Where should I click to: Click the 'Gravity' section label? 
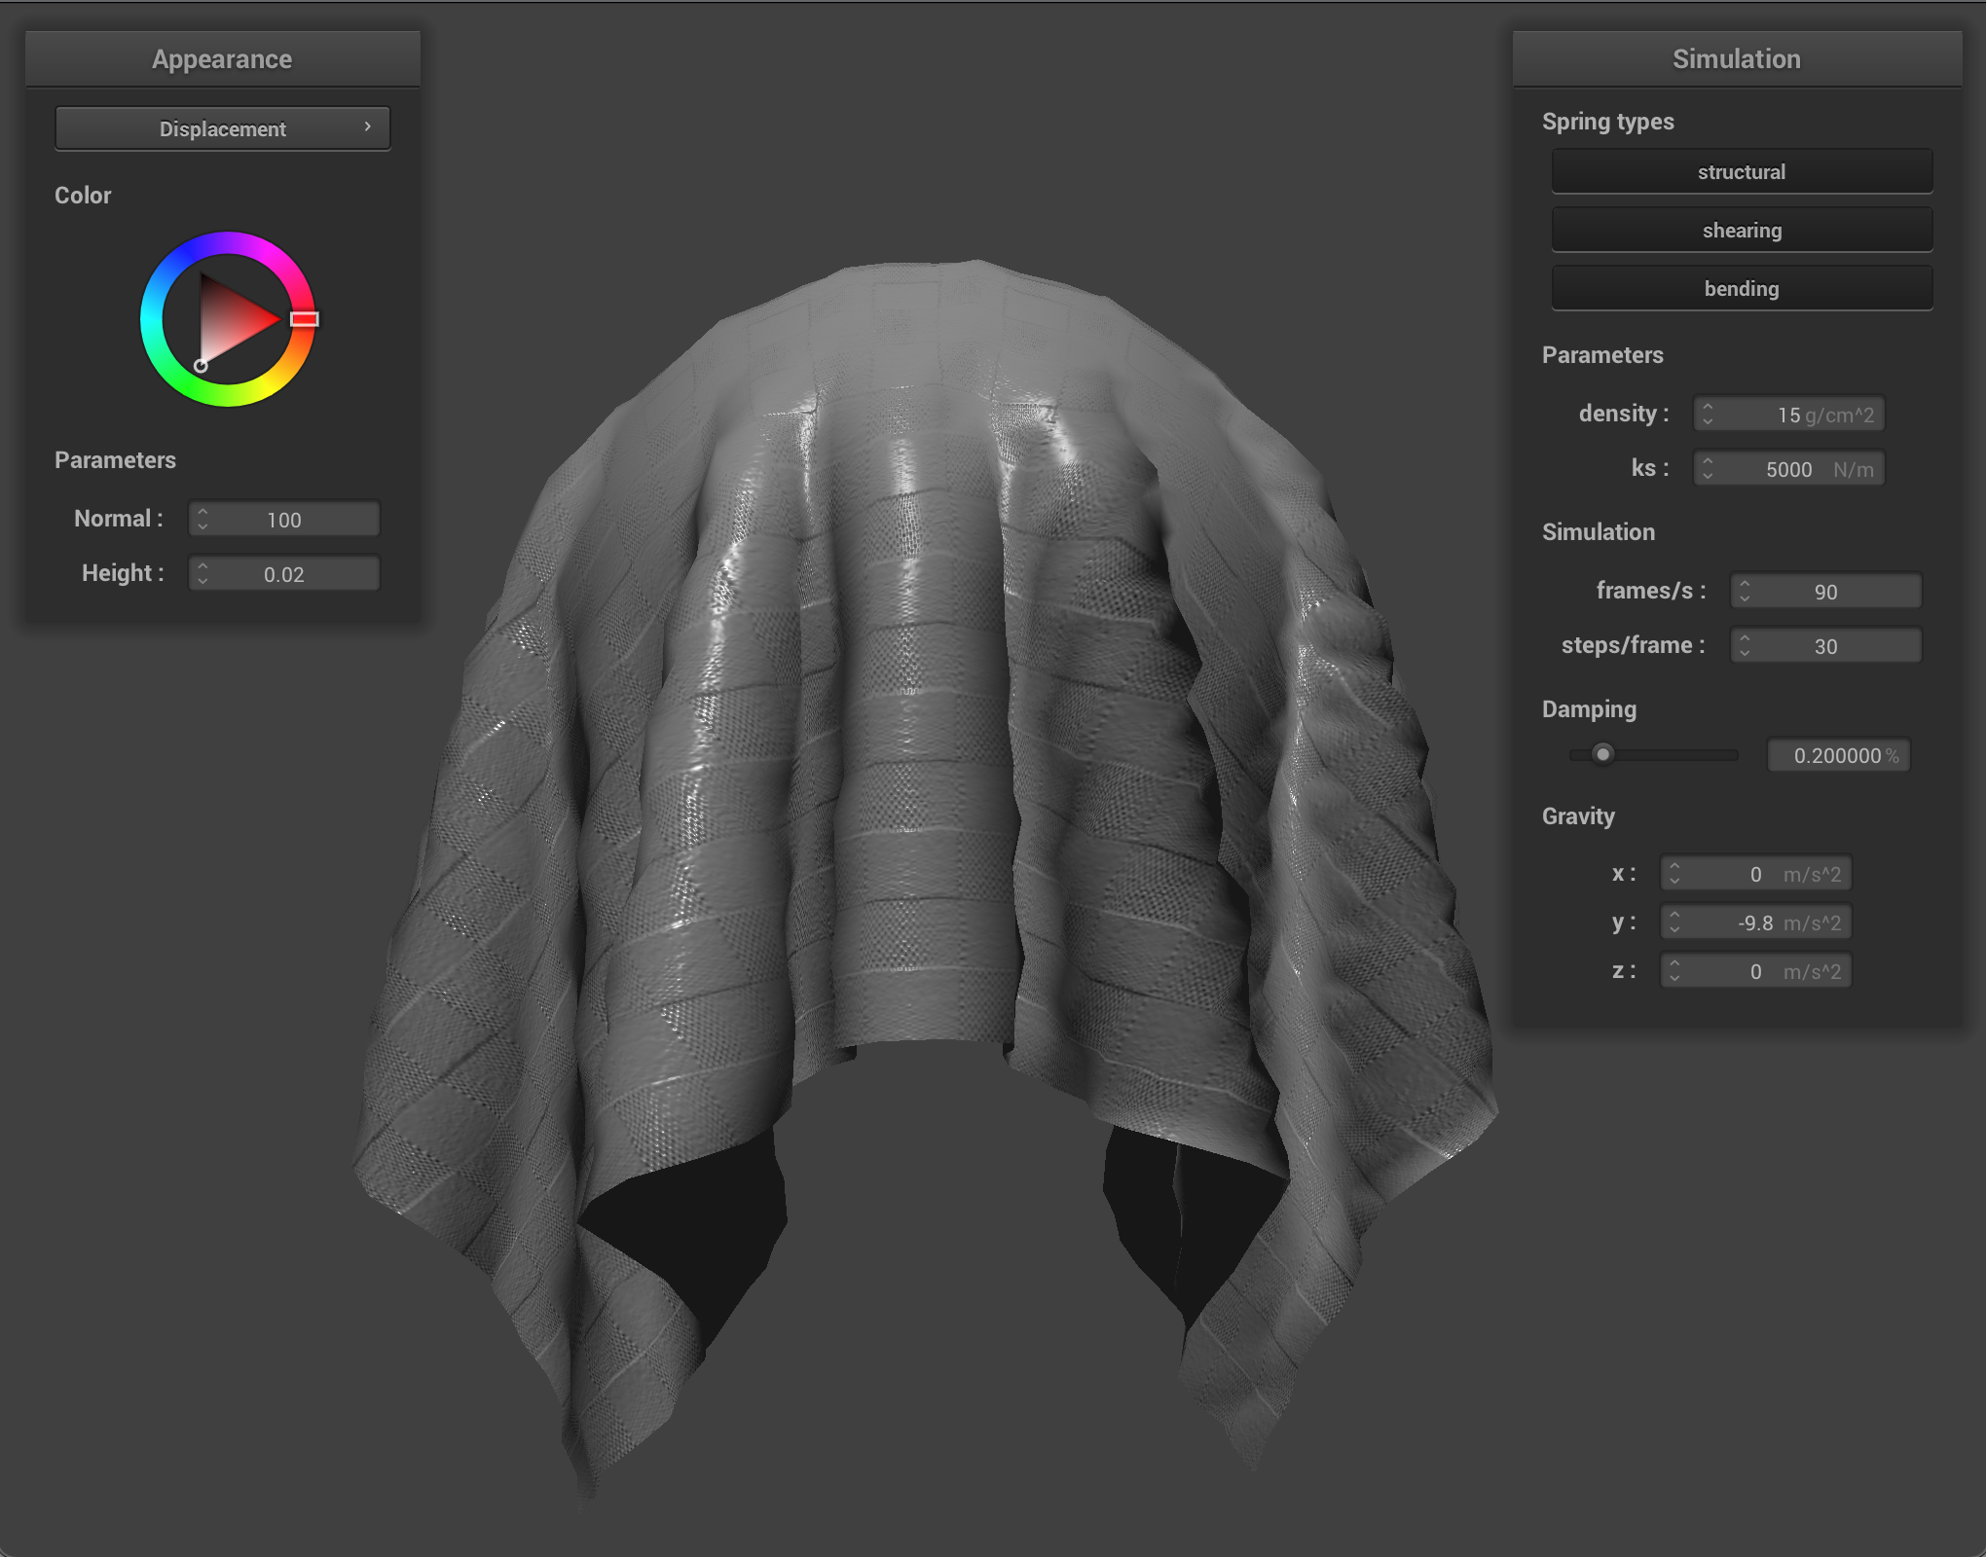pos(1578,816)
